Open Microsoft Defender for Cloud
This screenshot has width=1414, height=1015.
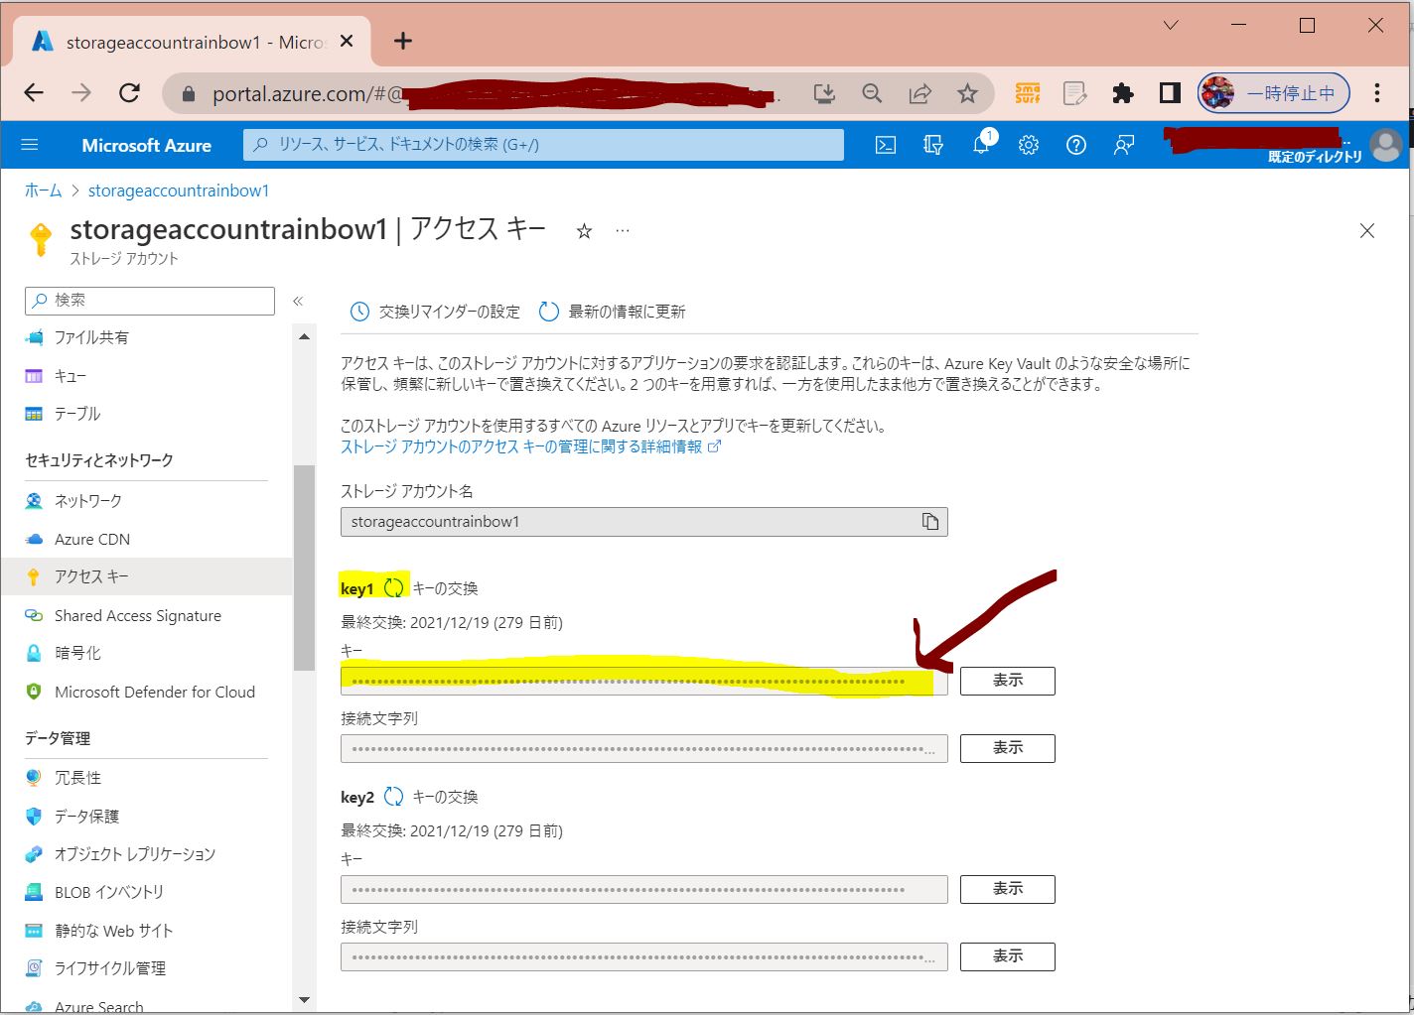coord(154,693)
